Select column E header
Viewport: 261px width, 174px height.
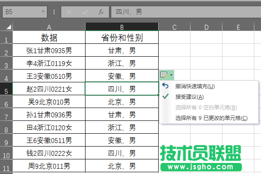point(238,27)
